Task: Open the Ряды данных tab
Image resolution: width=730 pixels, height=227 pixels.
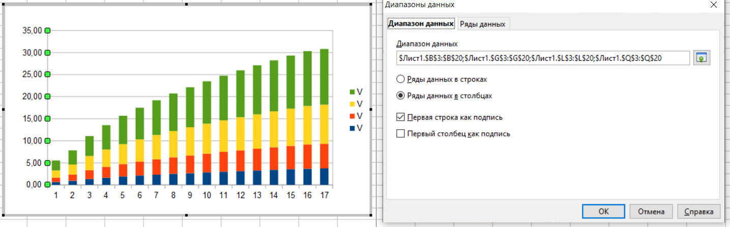Action: coord(483,24)
